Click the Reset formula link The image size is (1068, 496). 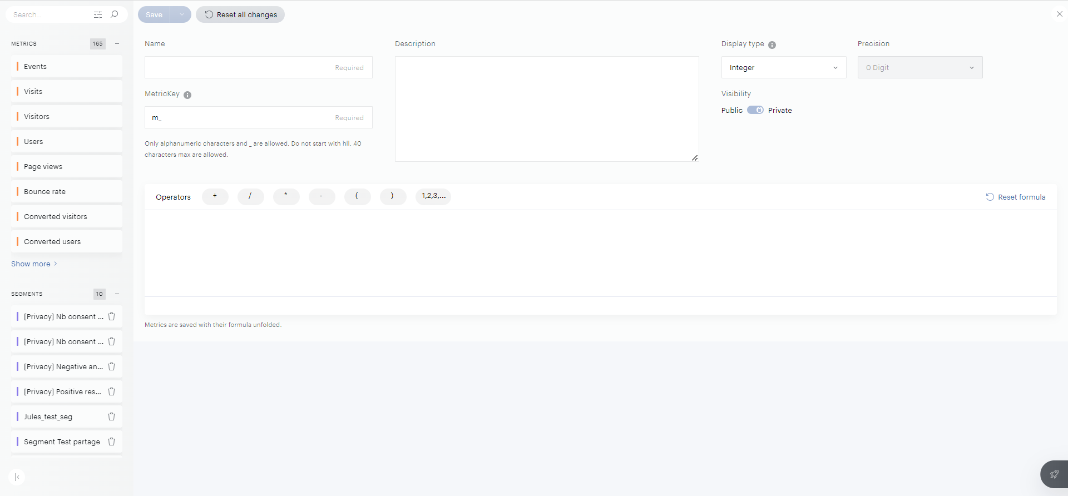coord(1016,197)
